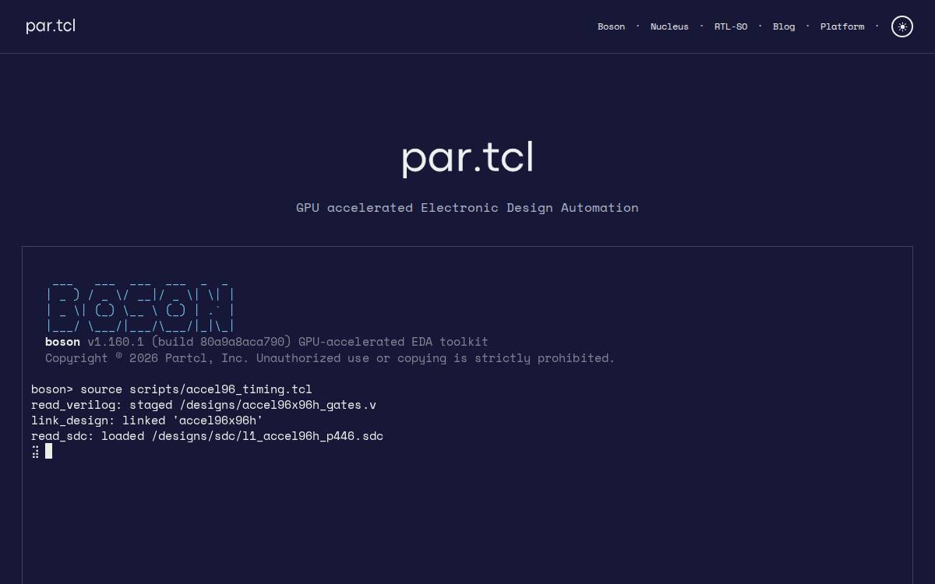Click the GPU accelerated Electronic Design Automation tagline
Screen dimensions: 935x584
pyautogui.click(x=467, y=207)
